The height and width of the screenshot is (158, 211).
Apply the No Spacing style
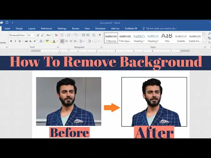click(125, 38)
